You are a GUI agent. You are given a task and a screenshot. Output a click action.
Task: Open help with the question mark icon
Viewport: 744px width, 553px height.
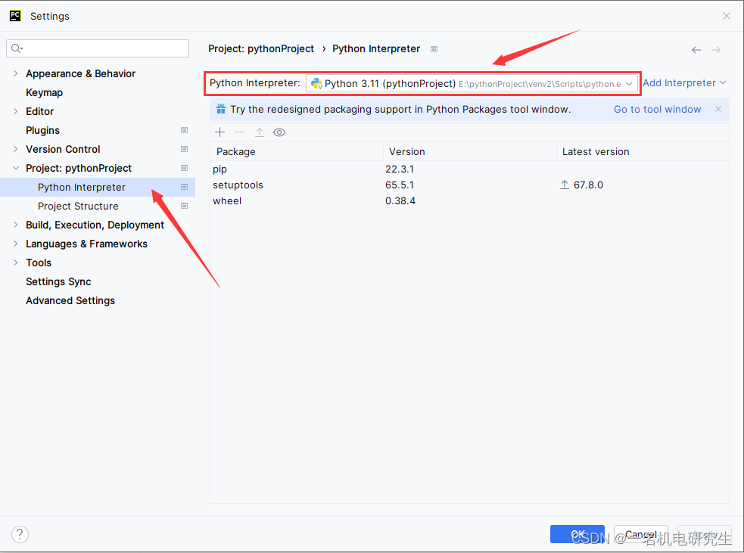point(20,535)
